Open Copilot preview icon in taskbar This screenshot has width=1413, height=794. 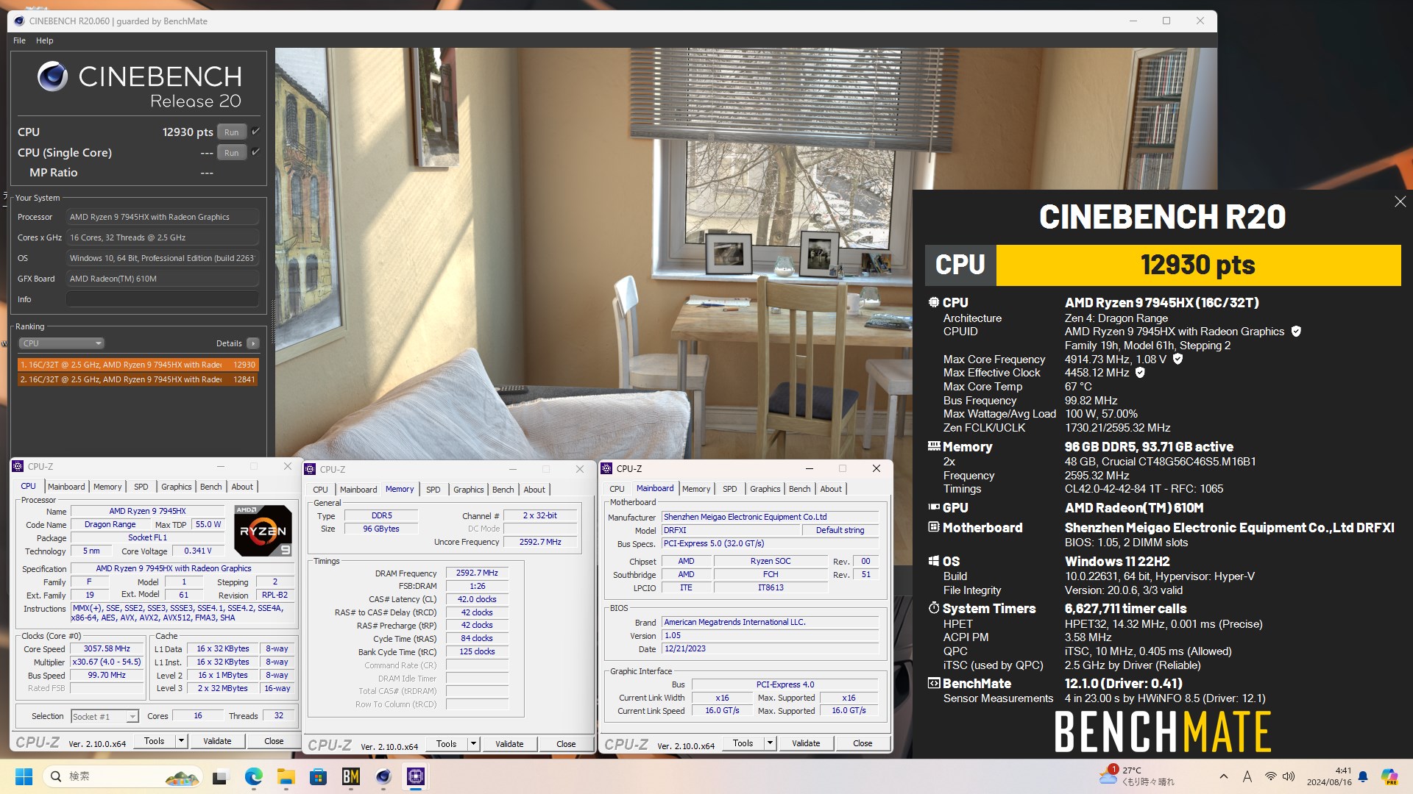point(1389,776)
